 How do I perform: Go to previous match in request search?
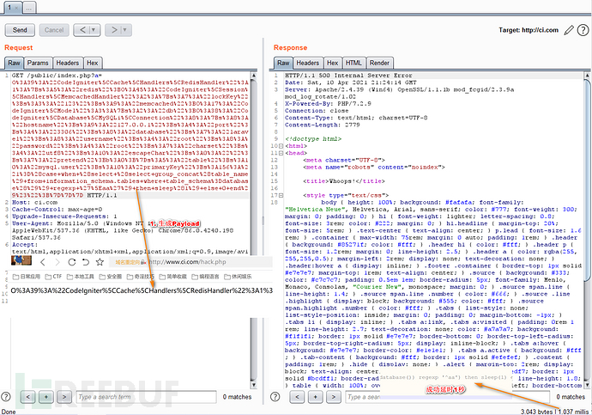(x=28, y=396)
